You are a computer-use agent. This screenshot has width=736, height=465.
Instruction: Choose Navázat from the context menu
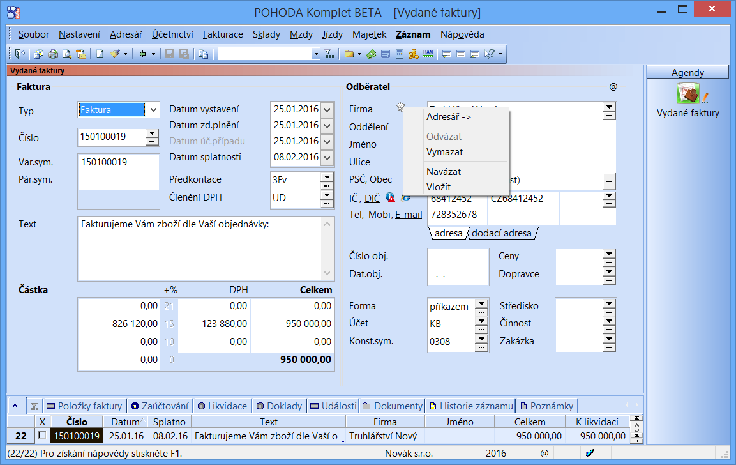tap(456, 171)
